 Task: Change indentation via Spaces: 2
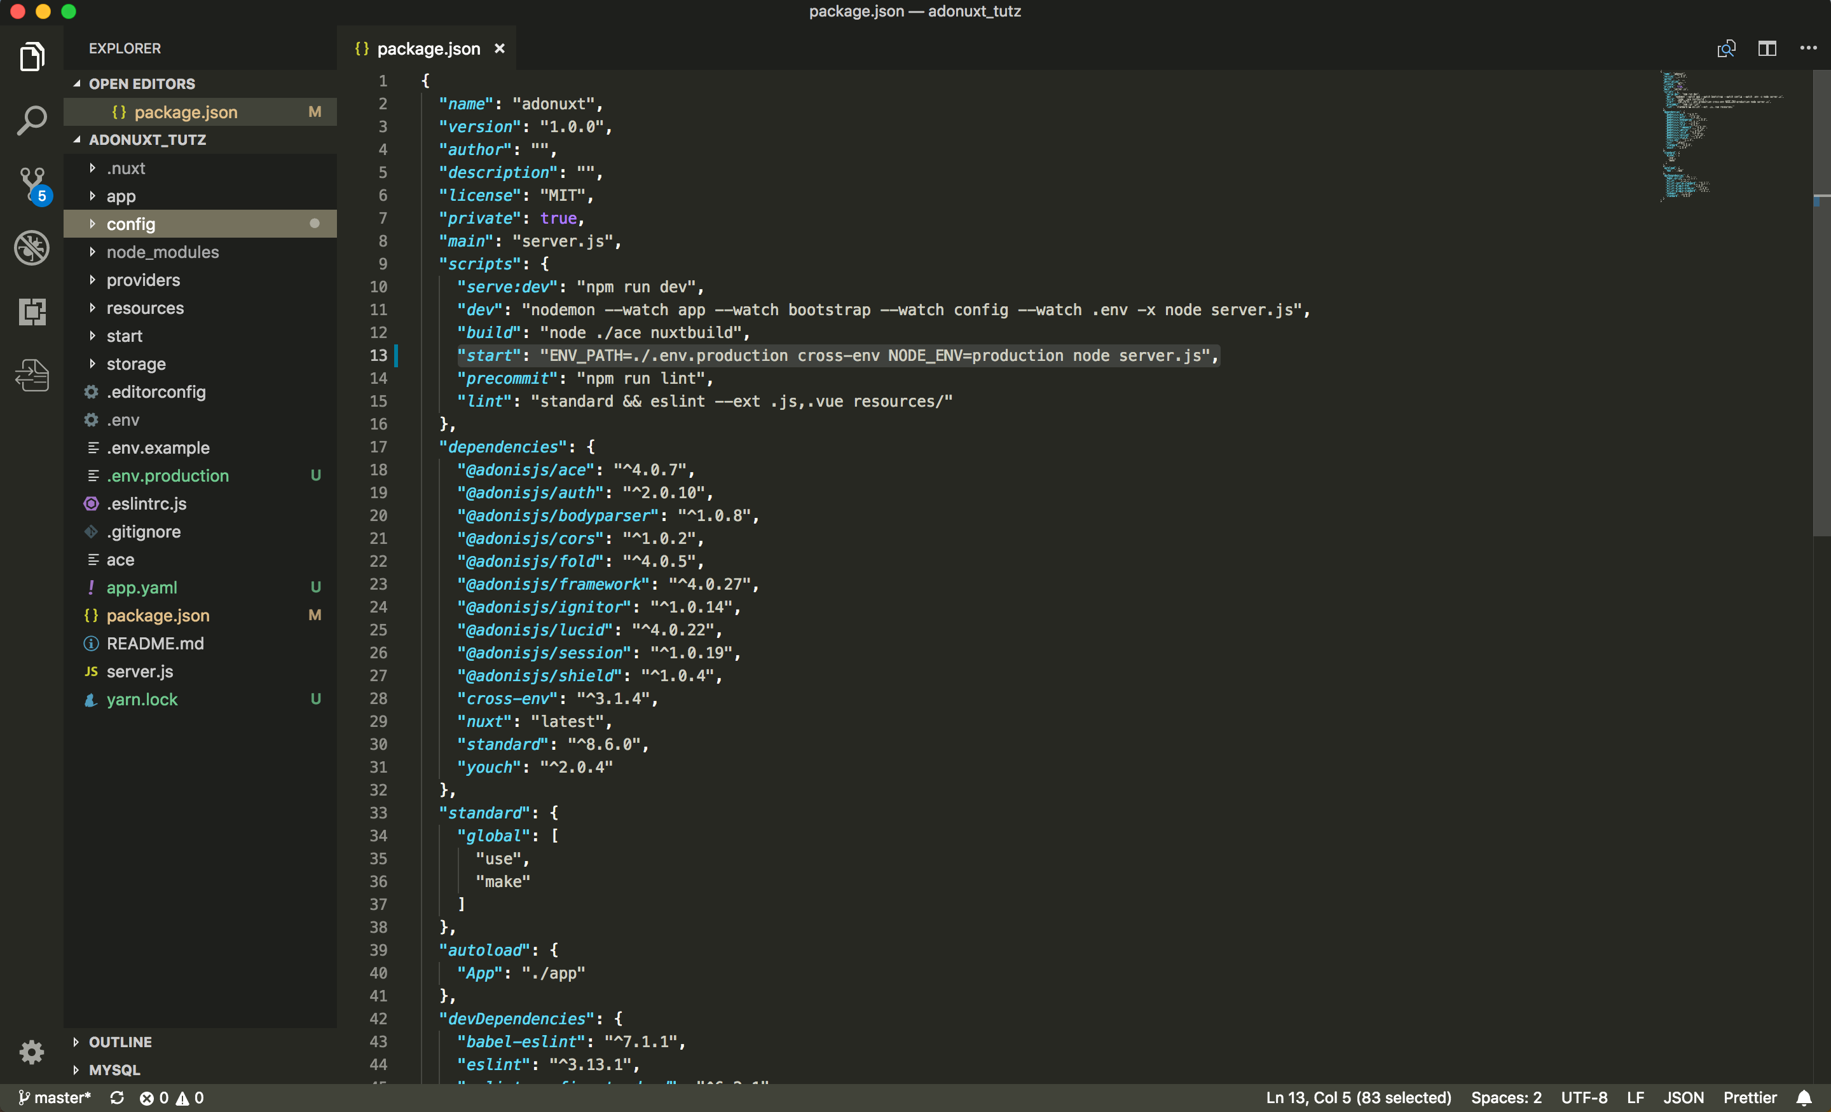[x=1505, y=1098]
